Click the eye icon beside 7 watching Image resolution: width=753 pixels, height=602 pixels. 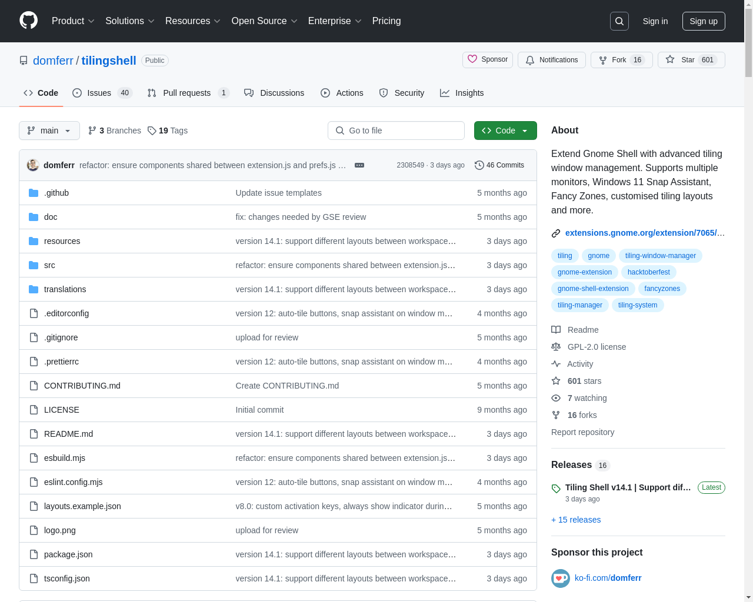click(x=556, y=398)
